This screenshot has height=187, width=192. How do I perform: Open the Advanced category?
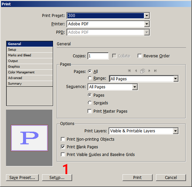pos(30,78)
